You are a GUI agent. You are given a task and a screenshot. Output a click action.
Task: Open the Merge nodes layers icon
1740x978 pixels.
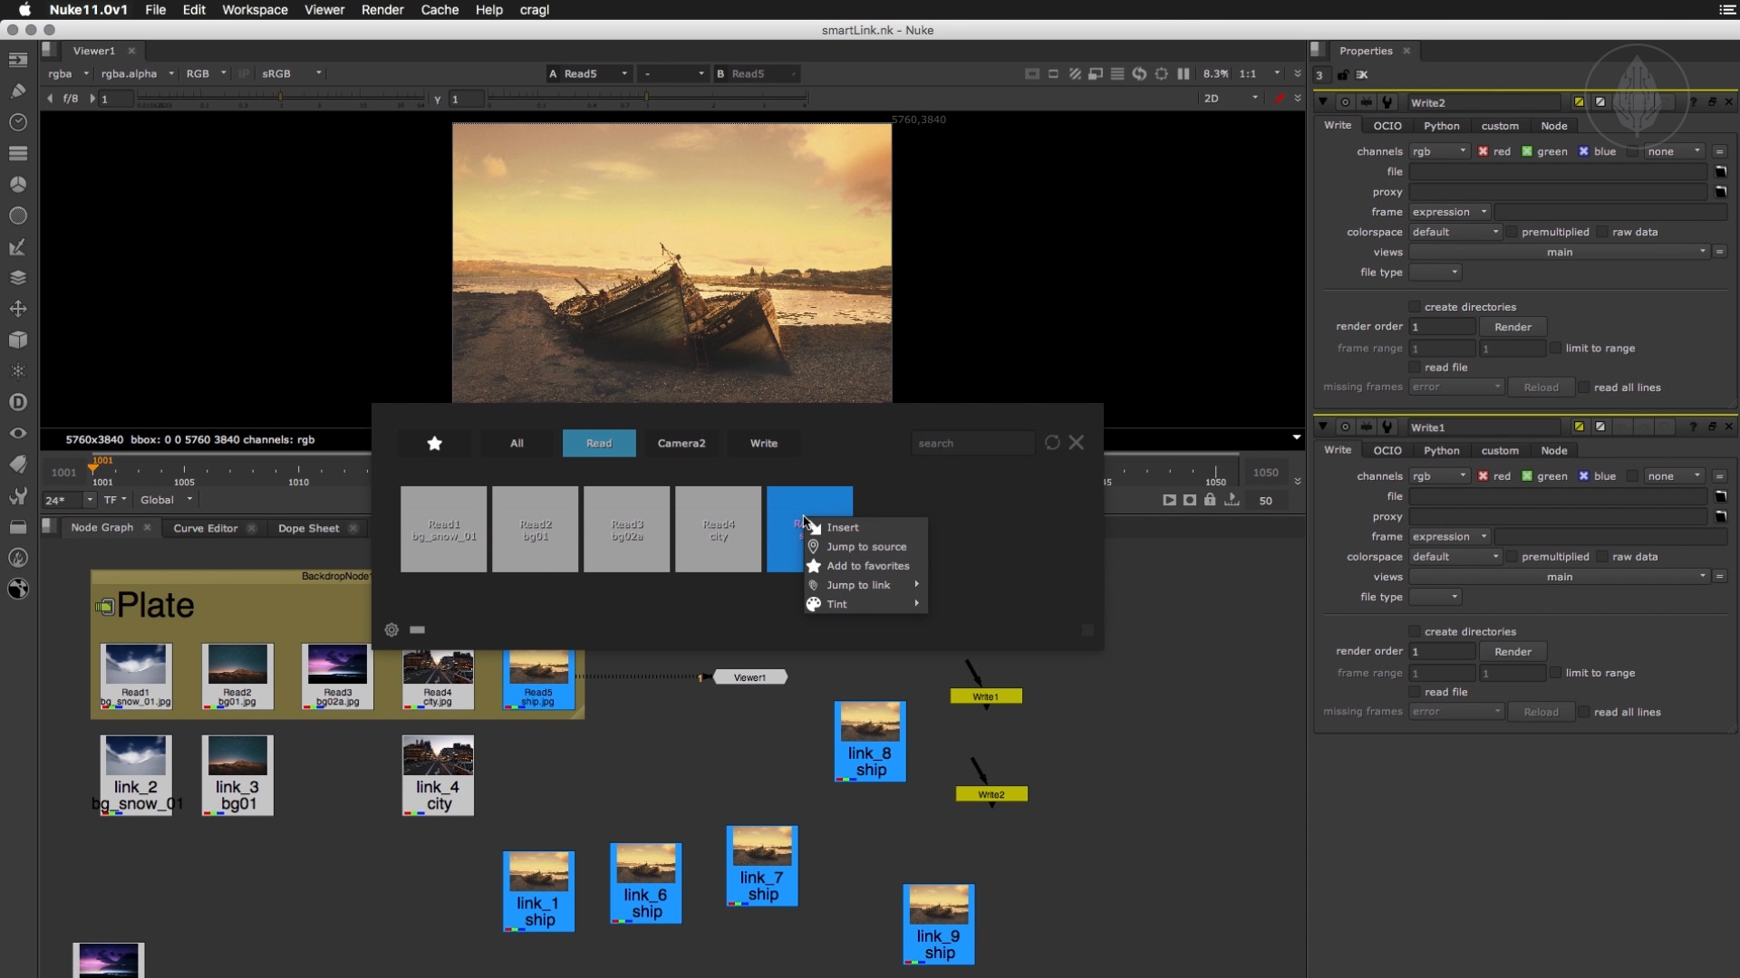[x=17, y=278]
